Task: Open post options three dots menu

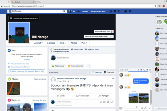Action: (113, 78)
